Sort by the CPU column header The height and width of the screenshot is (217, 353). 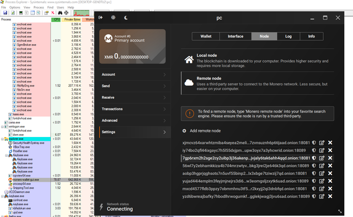[x=56, y=20]
